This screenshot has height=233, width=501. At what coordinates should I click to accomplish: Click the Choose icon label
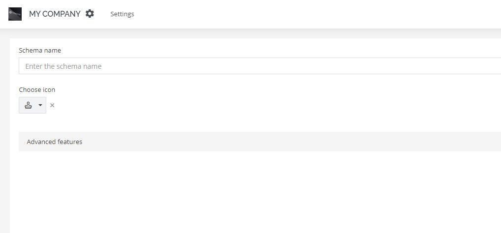point(37,89)
